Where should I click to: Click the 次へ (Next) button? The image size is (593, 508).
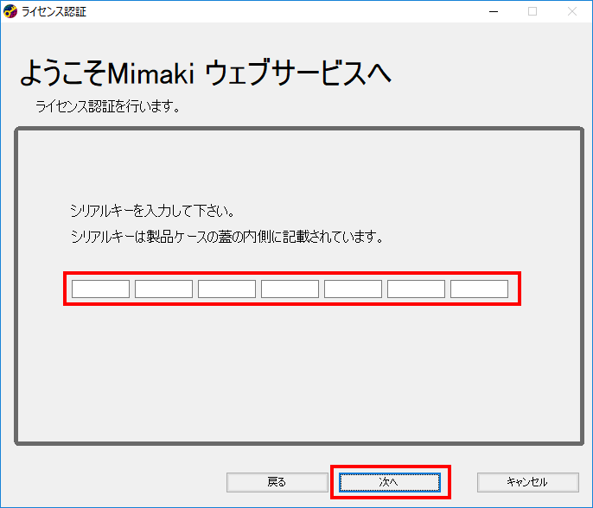point(390,482)
